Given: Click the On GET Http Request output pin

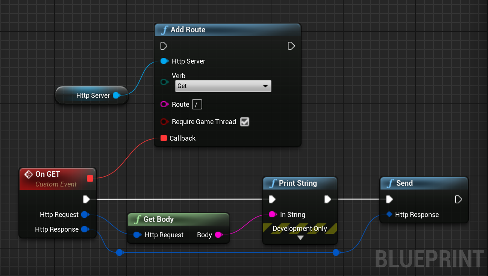Looking at the screenshot, I should click(85, 215).
